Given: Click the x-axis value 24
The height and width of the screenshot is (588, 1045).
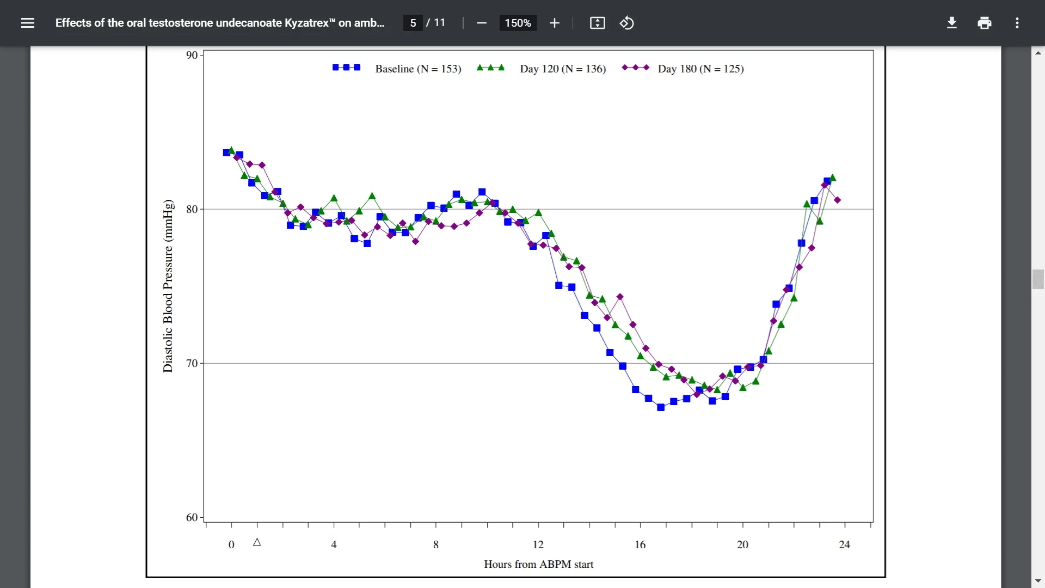Looking at the screenshot, I should pos(844,544).
